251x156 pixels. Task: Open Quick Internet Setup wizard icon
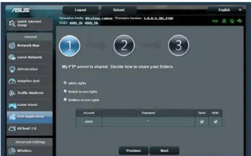pos(12,23)
